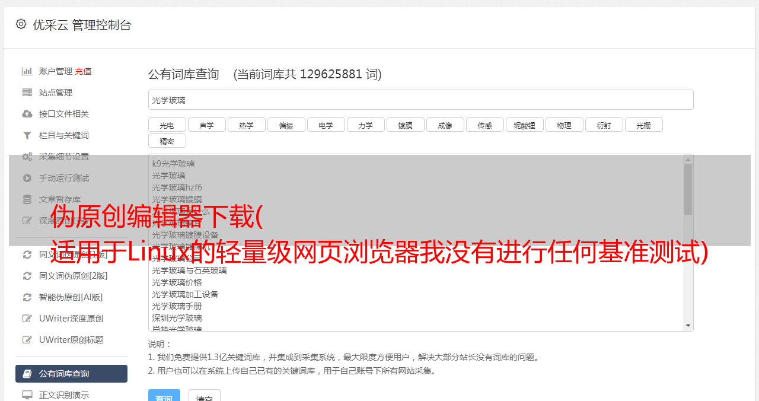The image size is (759, 401).
Task: Open 接口文件相关 cloud upload icon
Action: tap(27, 114)
